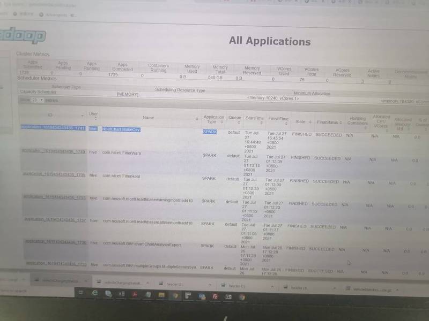Select the com.ntcetl.FilterWarn name cell

[122, 153]
